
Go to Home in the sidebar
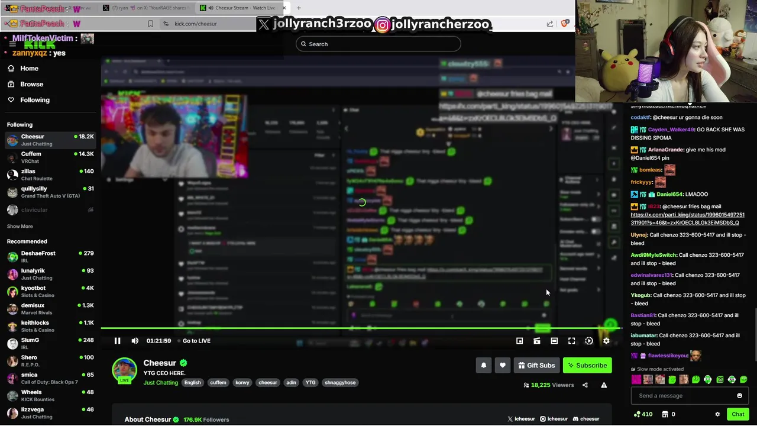23,68
